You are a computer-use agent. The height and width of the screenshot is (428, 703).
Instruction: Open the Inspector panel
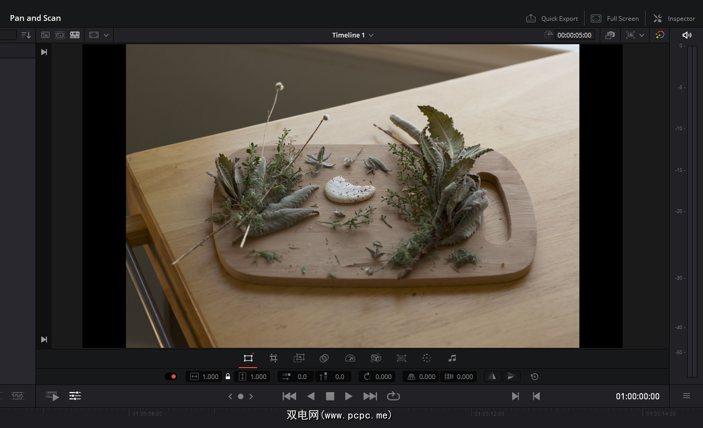[x=674, y=18]
